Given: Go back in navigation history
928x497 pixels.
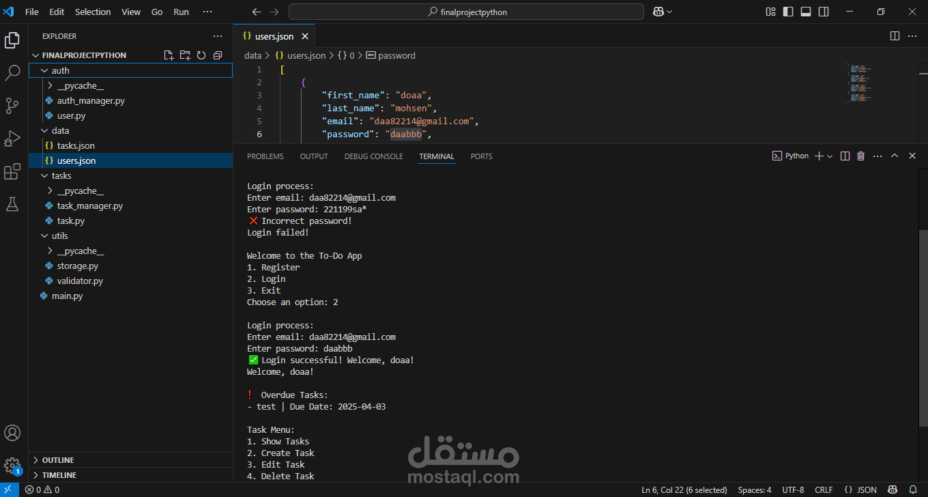Looking at the screenshot, I should pos(257,12).
